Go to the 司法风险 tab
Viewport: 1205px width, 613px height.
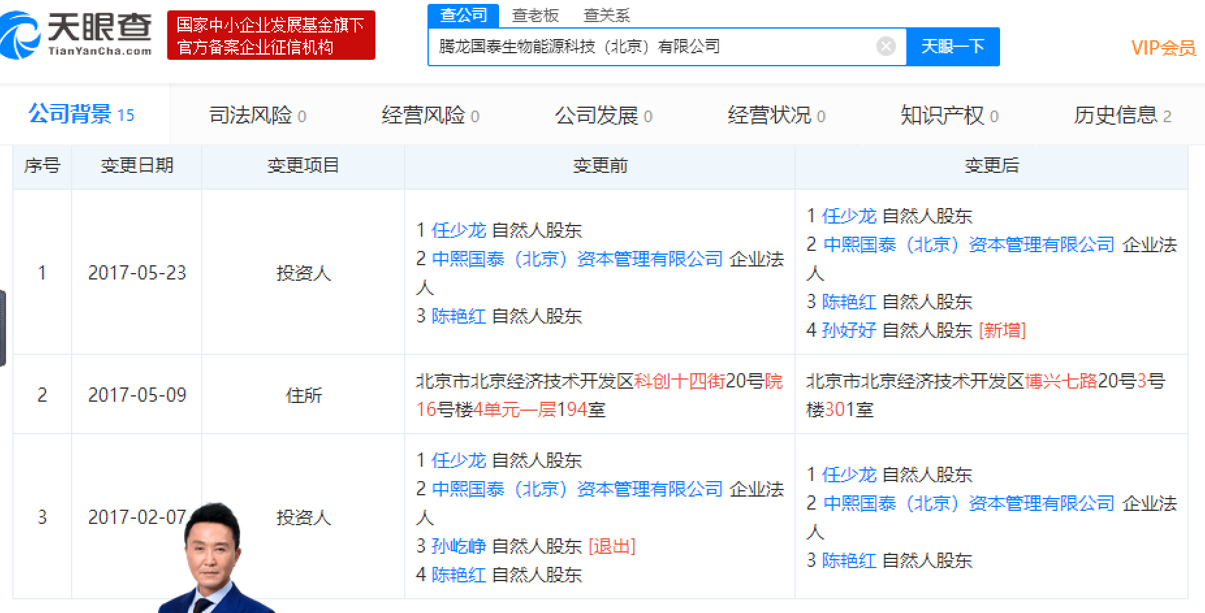[x=258, y=116]
